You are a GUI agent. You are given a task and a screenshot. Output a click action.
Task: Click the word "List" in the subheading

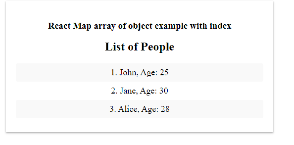(x=113, y=47)
